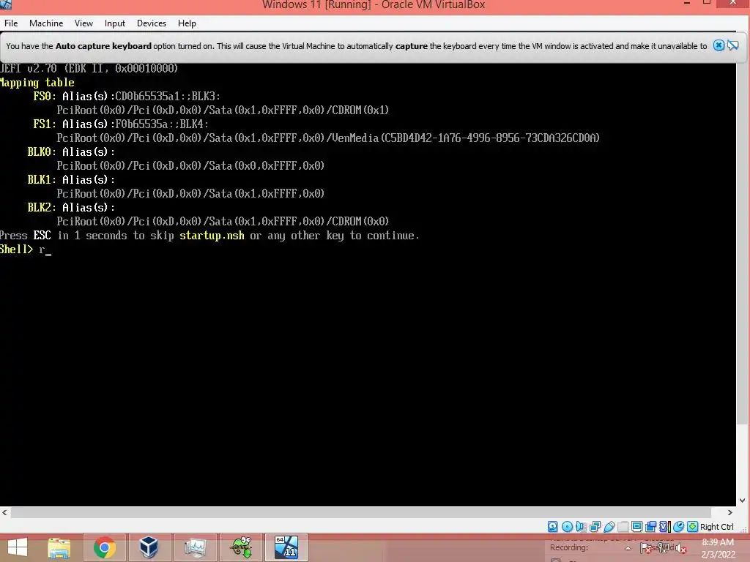Click the mouse integration status icon
The width and height of the screenshot is (750, 562).
coord(678,527)
